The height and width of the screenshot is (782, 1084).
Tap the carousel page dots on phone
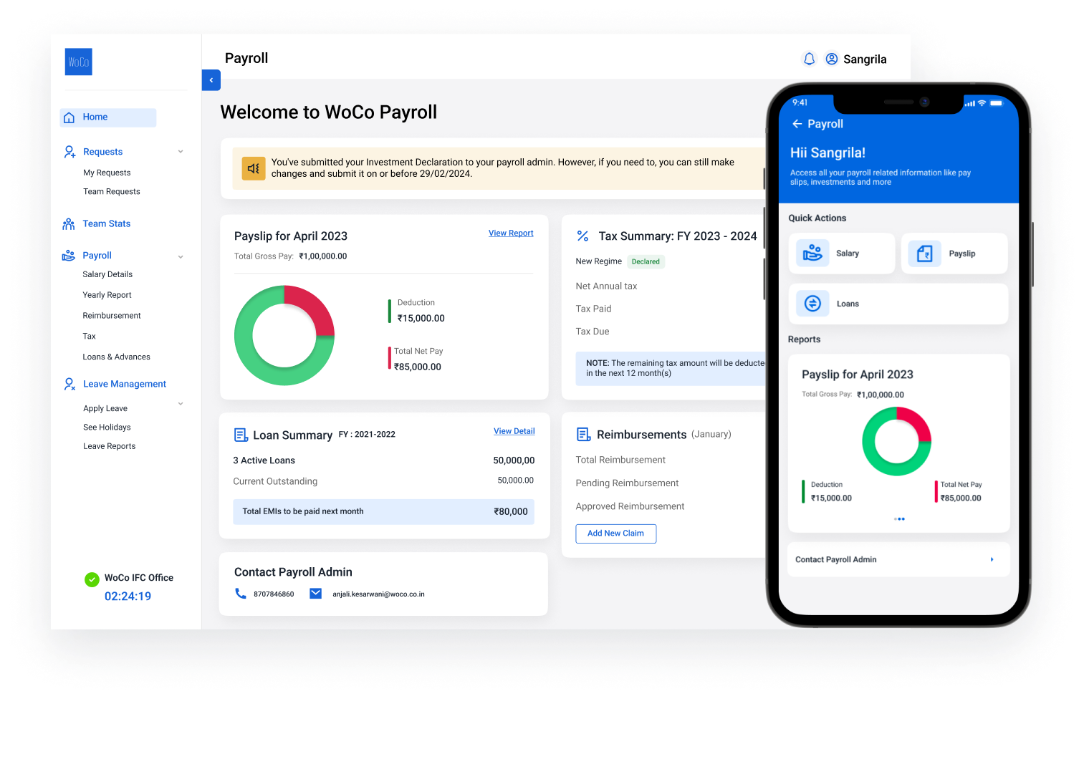[899, 519]
